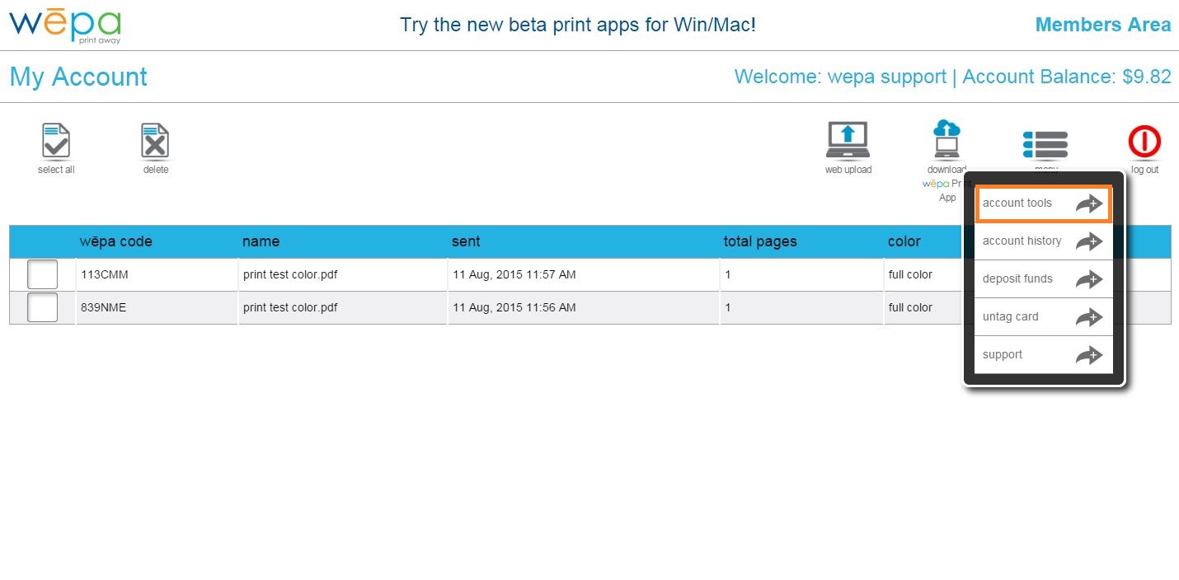Log out using the red log out icon
Viewport: 1179px width, 580px height.
point(1144,141)
